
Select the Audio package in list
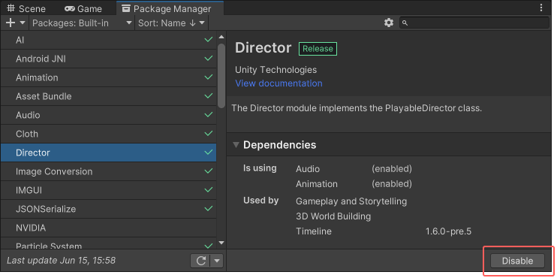[x=108, y=115]
